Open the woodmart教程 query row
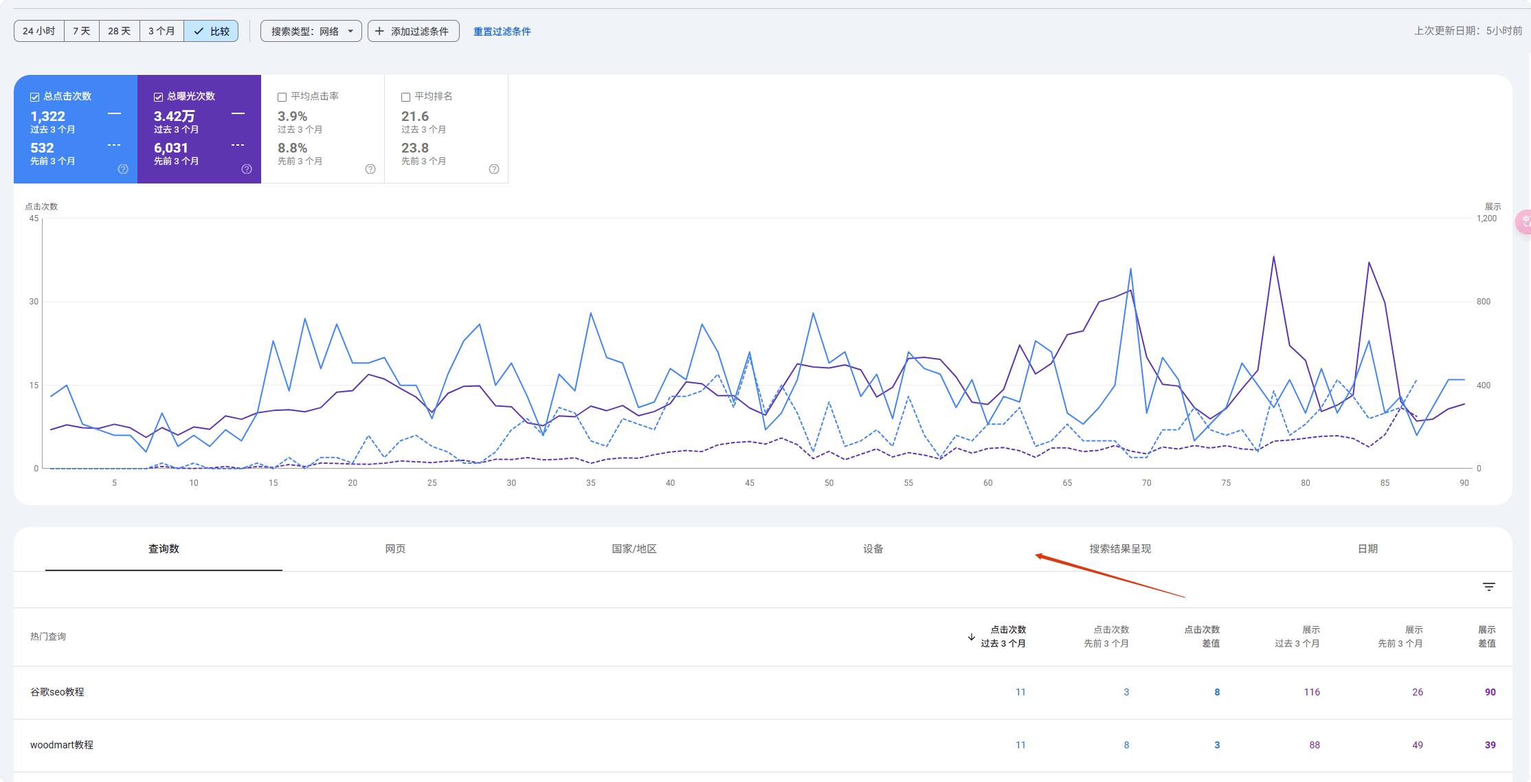 (x=763, y=745)
